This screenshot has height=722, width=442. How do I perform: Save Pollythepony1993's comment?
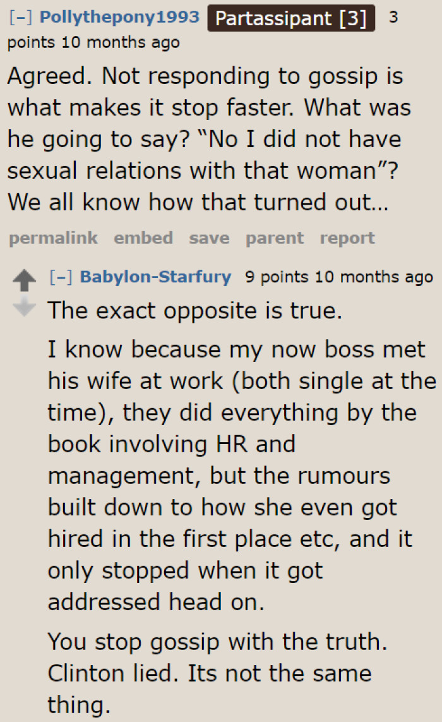[208, 238]
